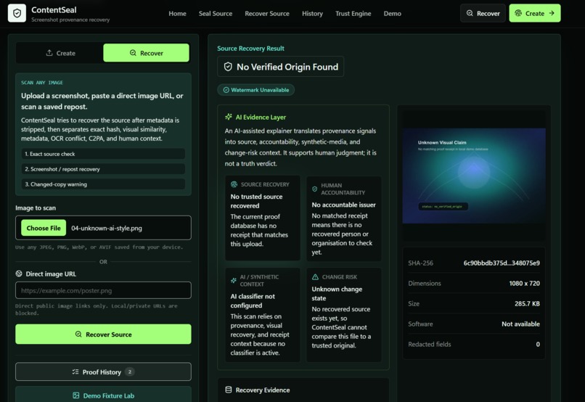Image resolution: width=585 pixels, height=402 pixels.
Task: Click the list icon in Proof History button
Action: 75,372
